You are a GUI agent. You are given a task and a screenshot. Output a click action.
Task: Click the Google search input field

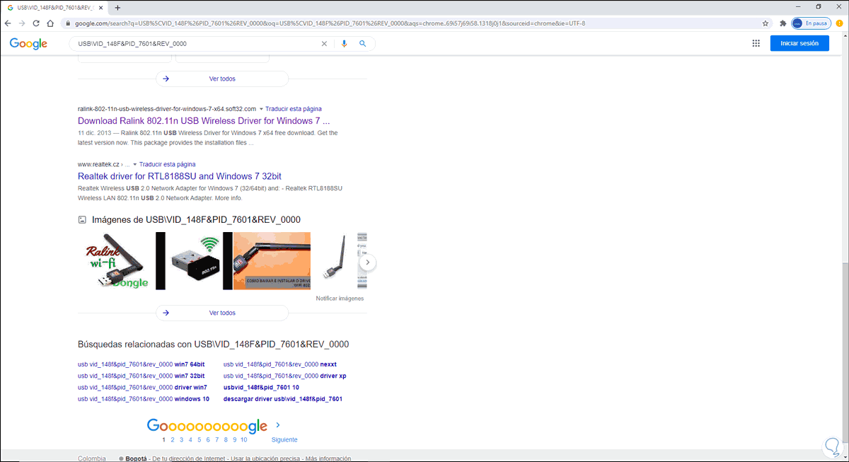tap(197, 44)
